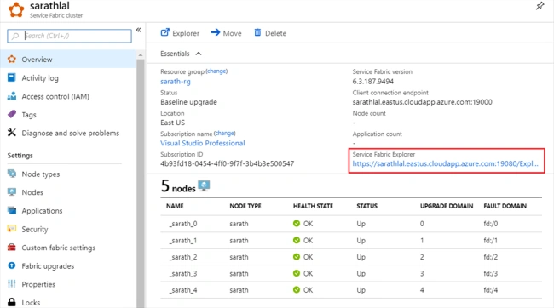This screenshot has height=308, width=554.
Task: Open Visual Studio Professional subscription link
Action: [203, 143]
